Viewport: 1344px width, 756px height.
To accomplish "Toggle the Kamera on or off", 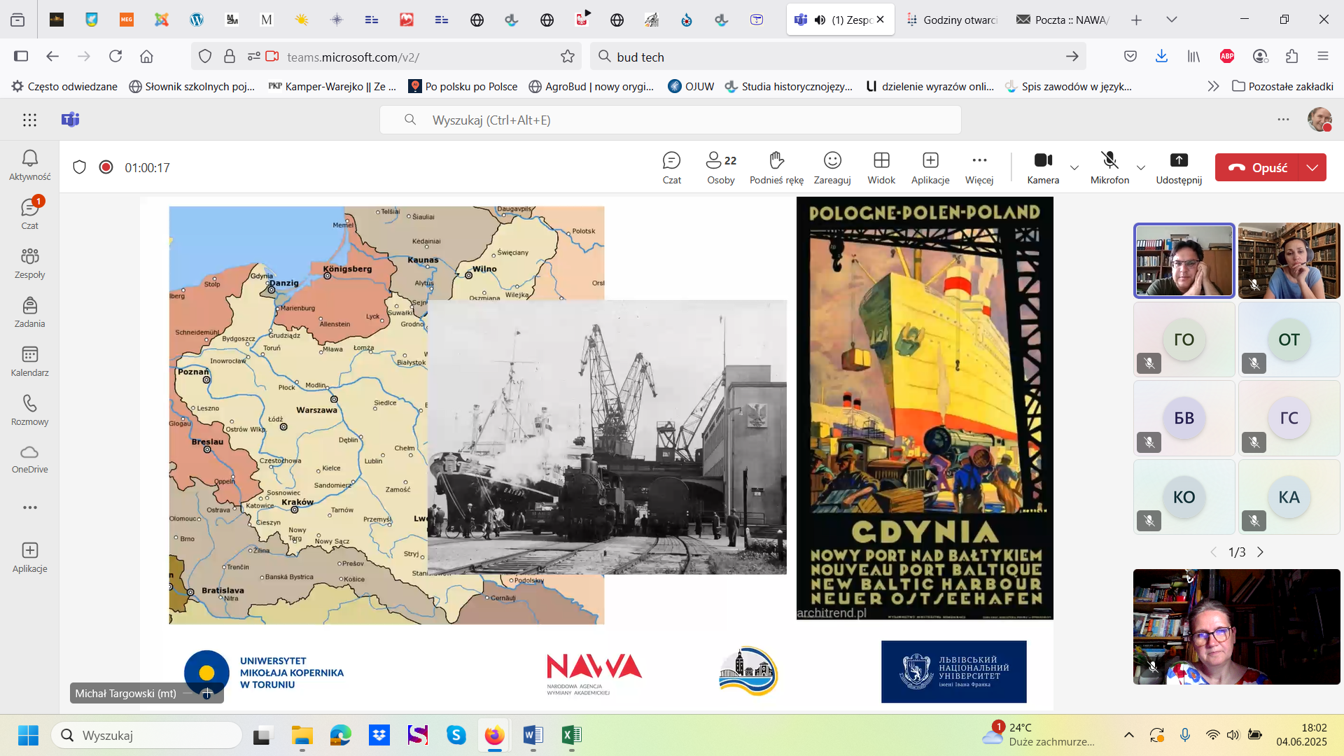I will click(1043, 168).
